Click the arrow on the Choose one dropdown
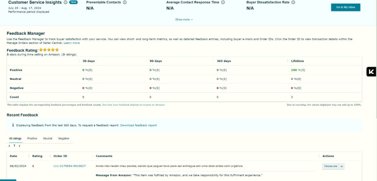The image size is (377, 181). [342, 166]
